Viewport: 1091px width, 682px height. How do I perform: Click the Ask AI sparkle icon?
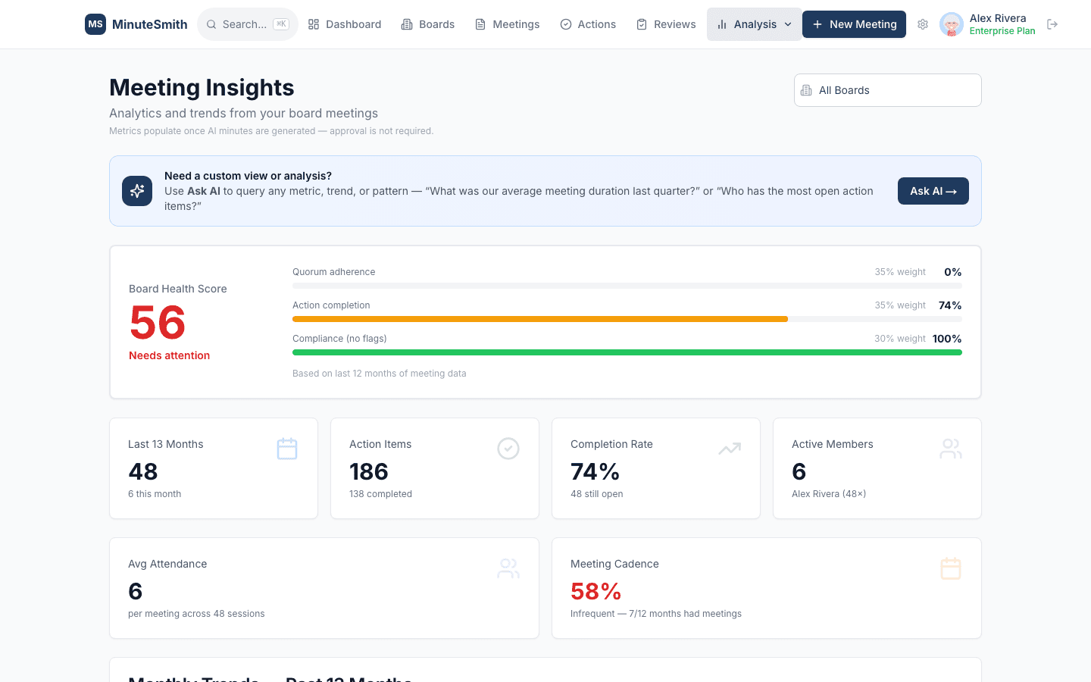point(137,191)
